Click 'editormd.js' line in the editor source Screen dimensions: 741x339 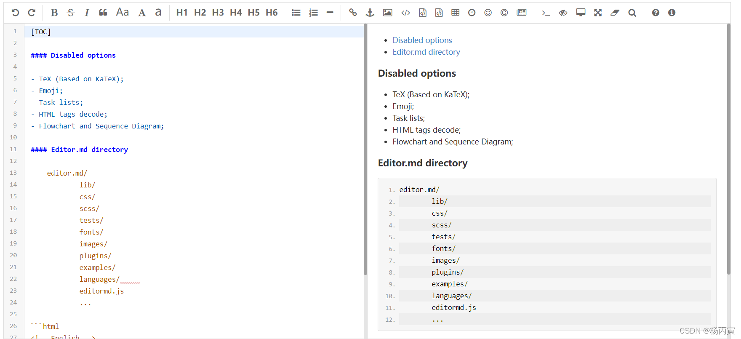point(101,291)
